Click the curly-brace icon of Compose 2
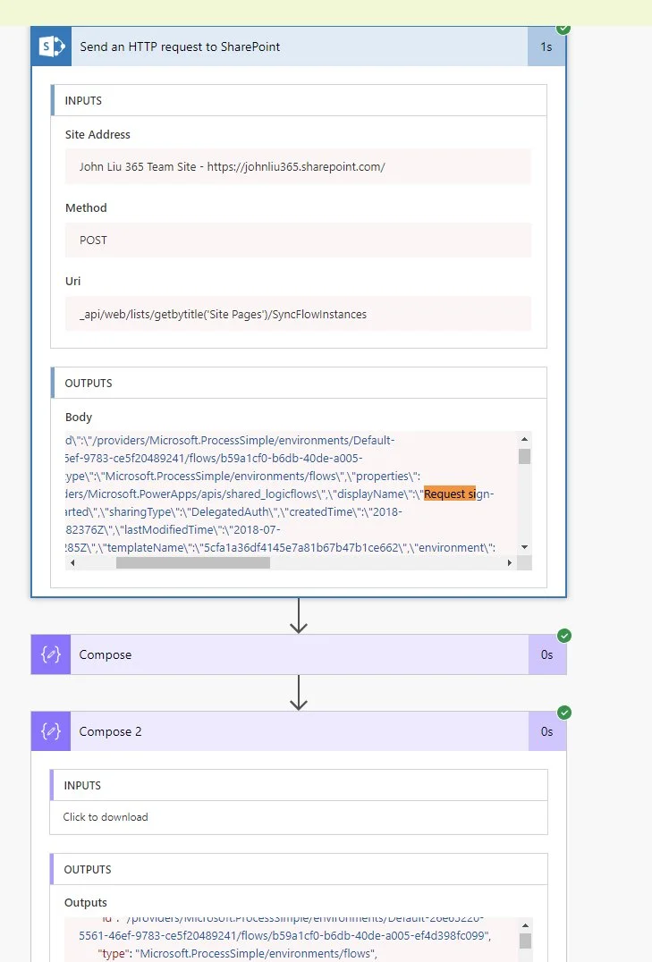 [x=51, y=731]
